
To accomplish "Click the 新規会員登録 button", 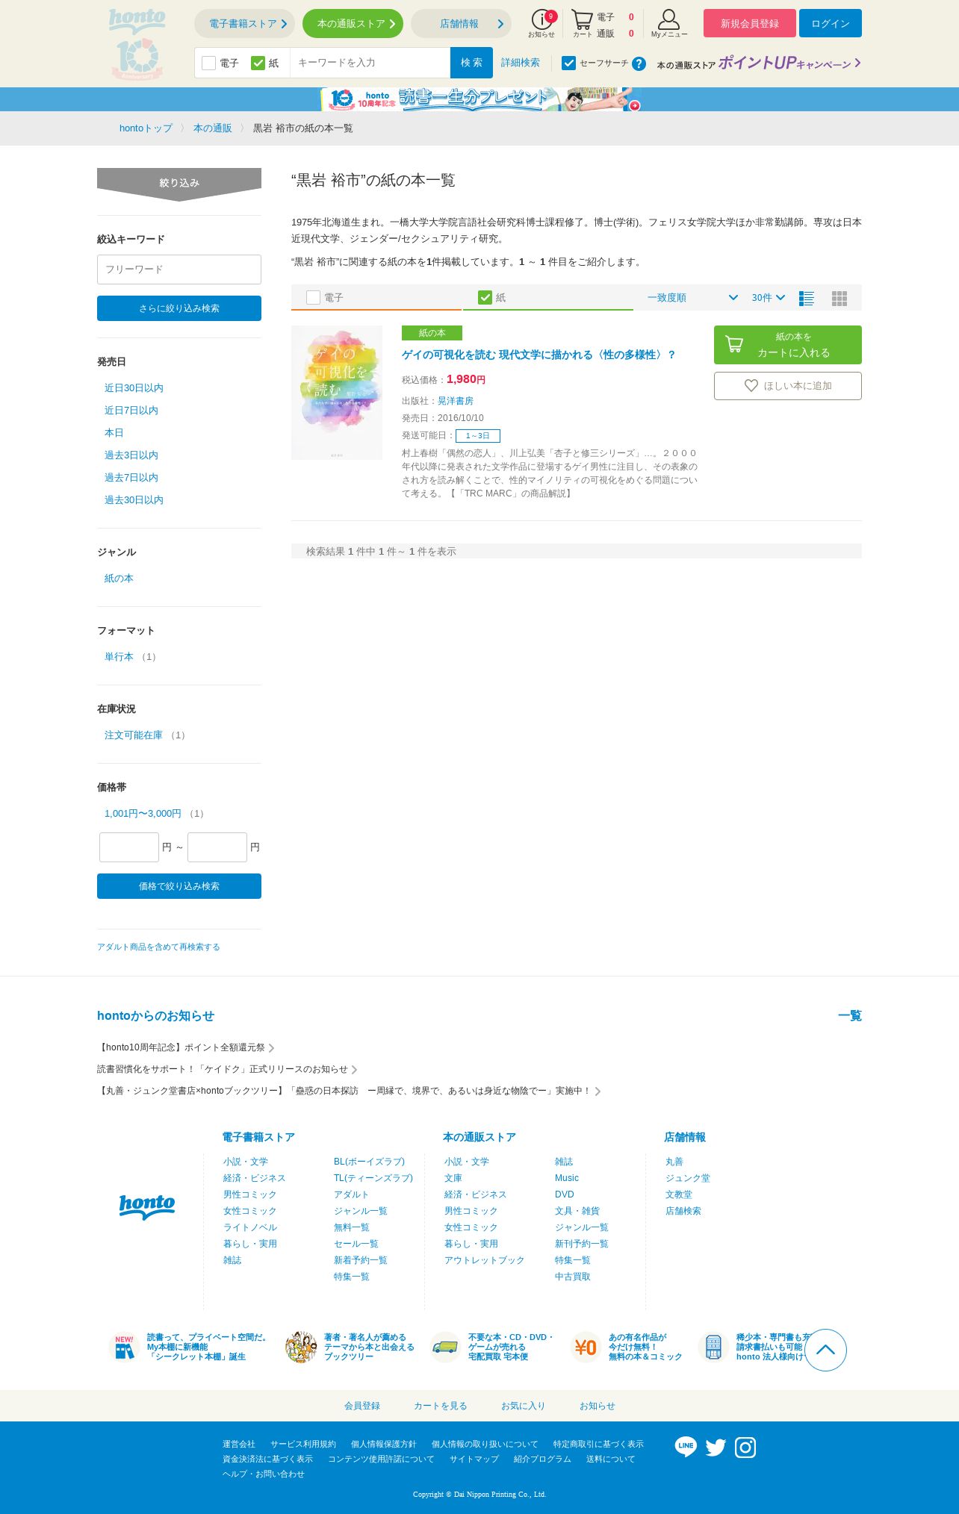I will pyautogui.click(x=750, y=23).
